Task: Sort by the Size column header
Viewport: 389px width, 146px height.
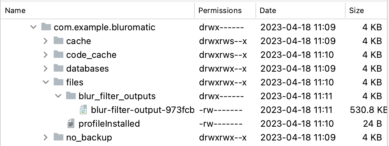Action: coord(356,11)
